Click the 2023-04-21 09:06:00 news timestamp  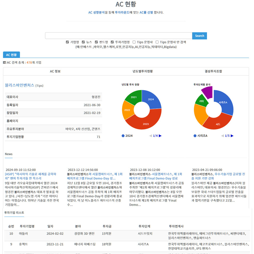click(207, 170)
